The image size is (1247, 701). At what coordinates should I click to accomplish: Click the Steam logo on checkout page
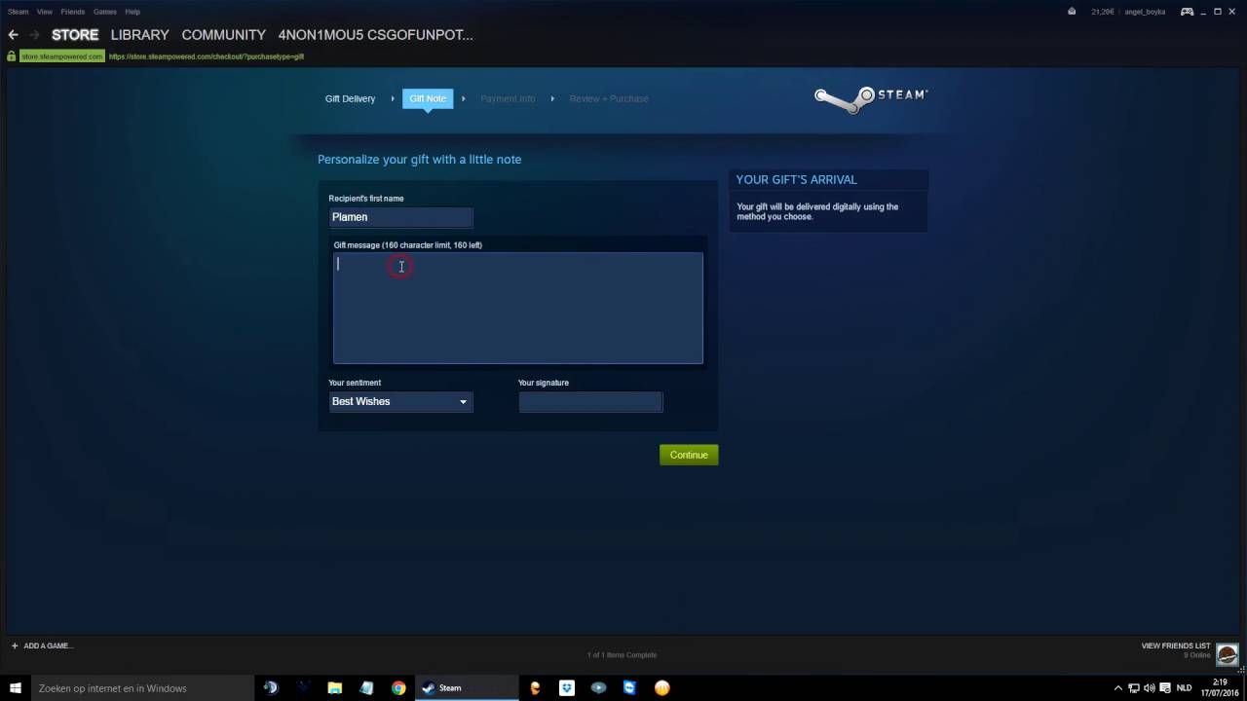coord(871,98)
